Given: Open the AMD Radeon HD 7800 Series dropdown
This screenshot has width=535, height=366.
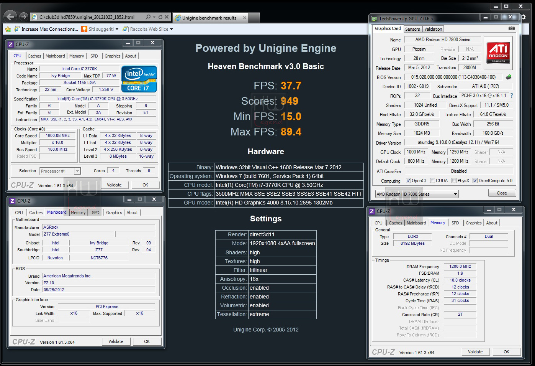Looking at the screenshot, I should 417,194.
